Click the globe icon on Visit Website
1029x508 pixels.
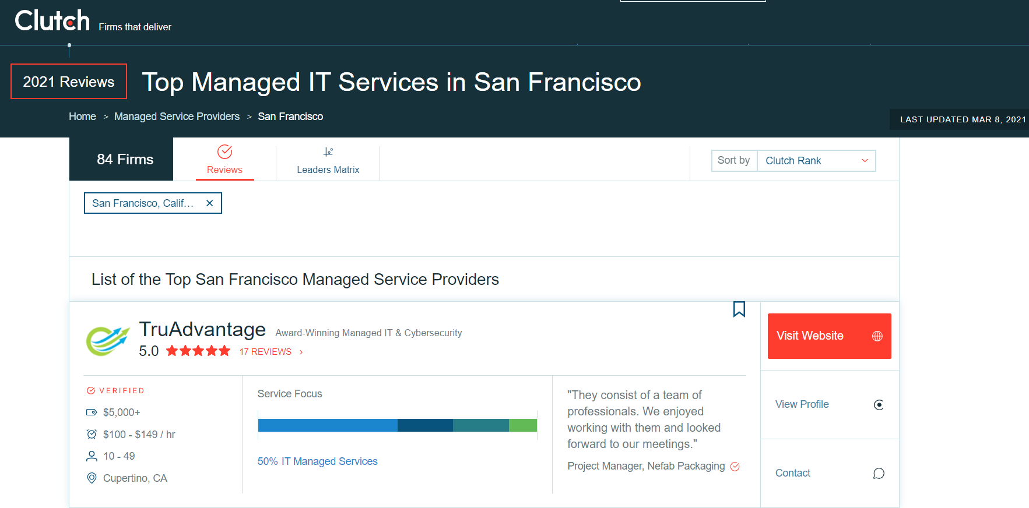(x=877, y=336)
